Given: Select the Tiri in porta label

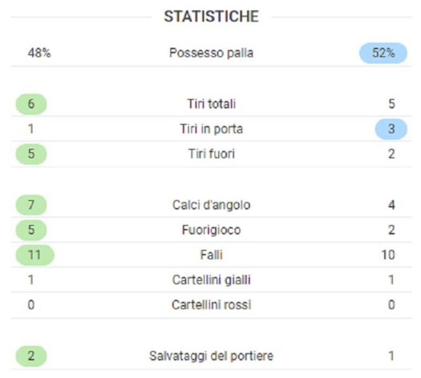Looking at the screenshot, I should click(211, 129).
